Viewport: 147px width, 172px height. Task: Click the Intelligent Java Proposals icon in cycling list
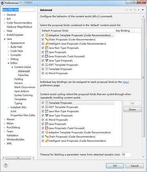click(47, 141)
